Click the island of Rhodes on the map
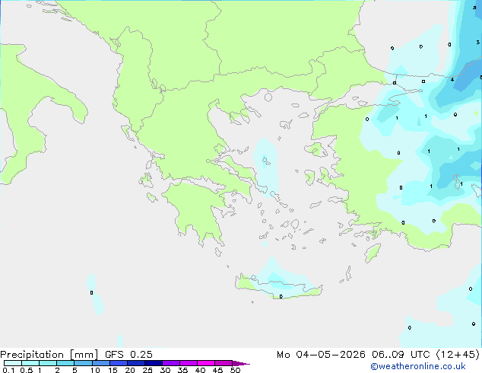 (x=373, y=253)
